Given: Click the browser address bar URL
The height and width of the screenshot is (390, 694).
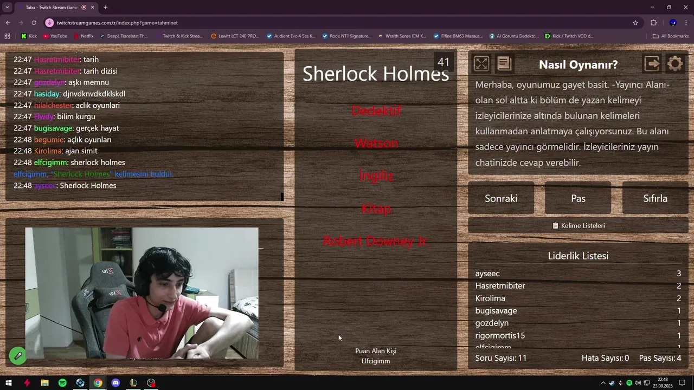Looking at the screenshot, I should (x=117, y=23).
